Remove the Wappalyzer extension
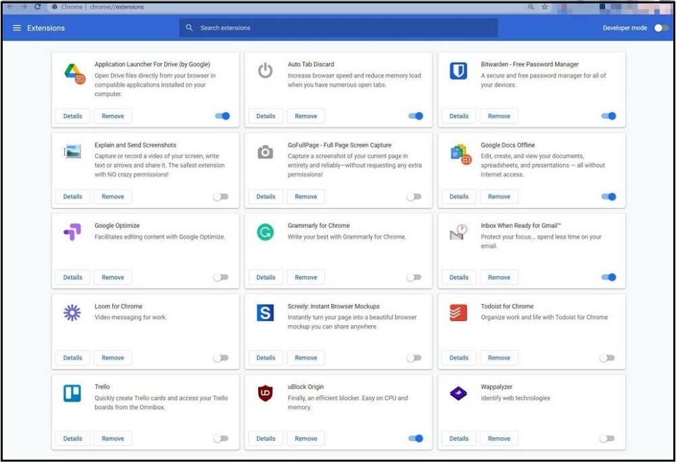 (x=500, y=439)
